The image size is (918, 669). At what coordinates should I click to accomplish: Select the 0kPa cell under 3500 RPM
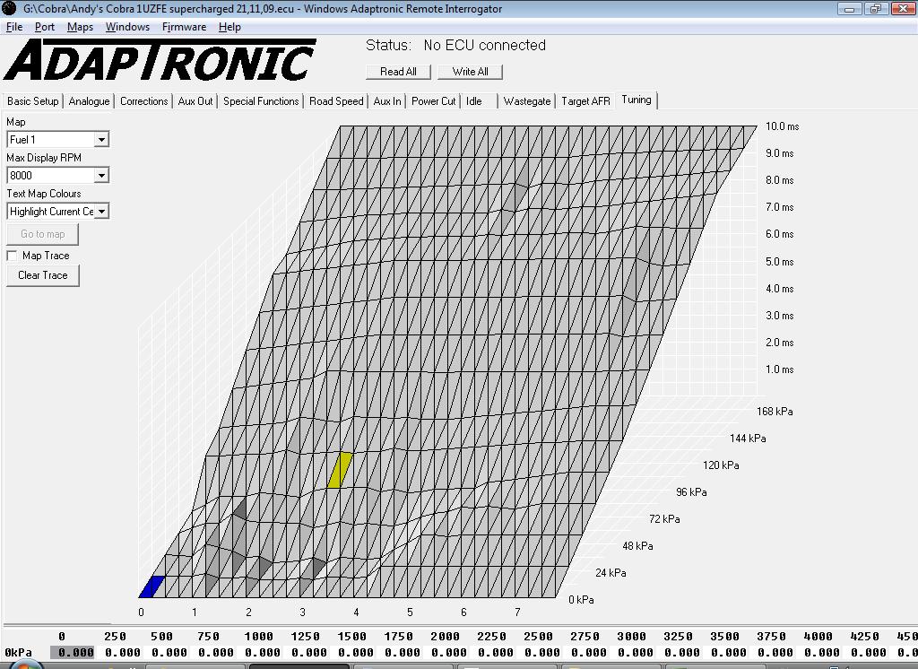tap(728, 653)
